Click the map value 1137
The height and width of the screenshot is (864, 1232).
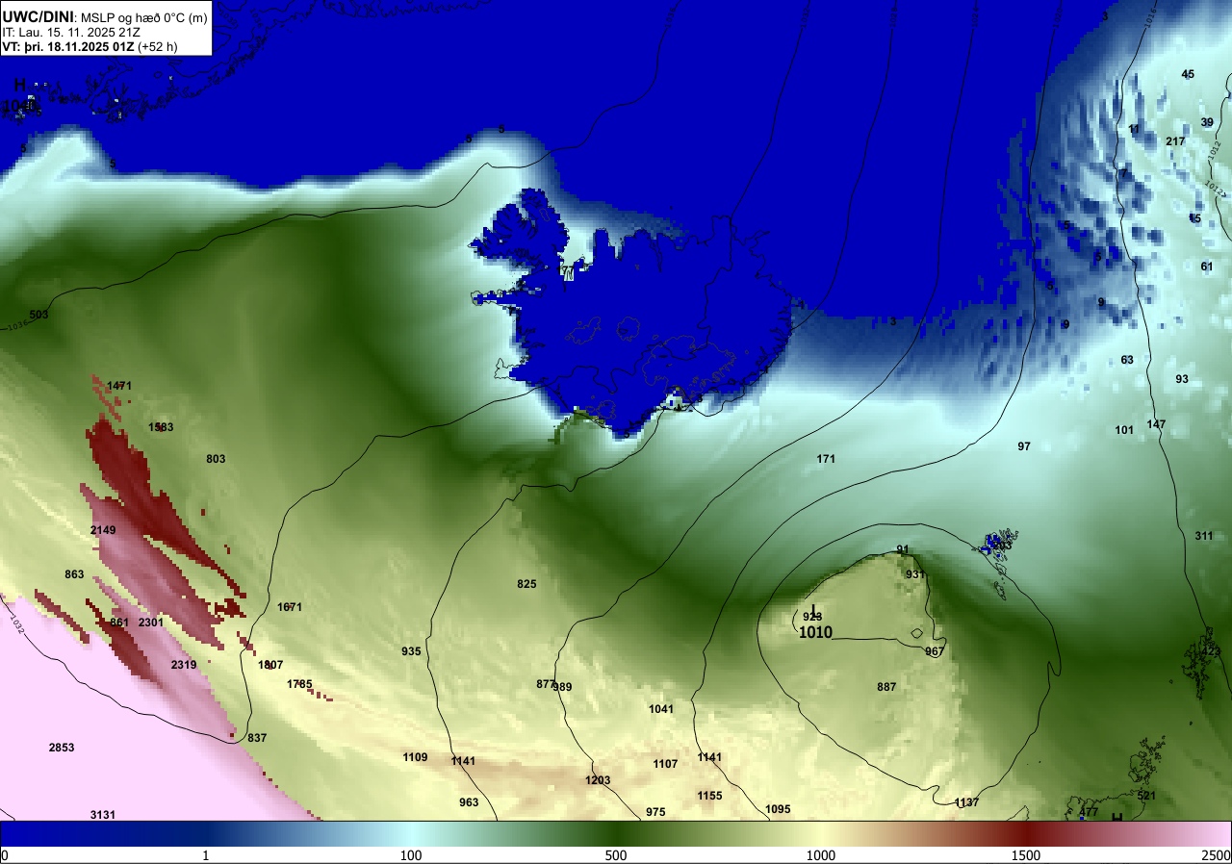click(966, 802)
